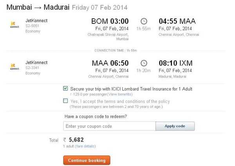The width and height of the screenshot is (235, 166).
Task: Click the clock icon above 1h 55m
Action: (144, 21)
